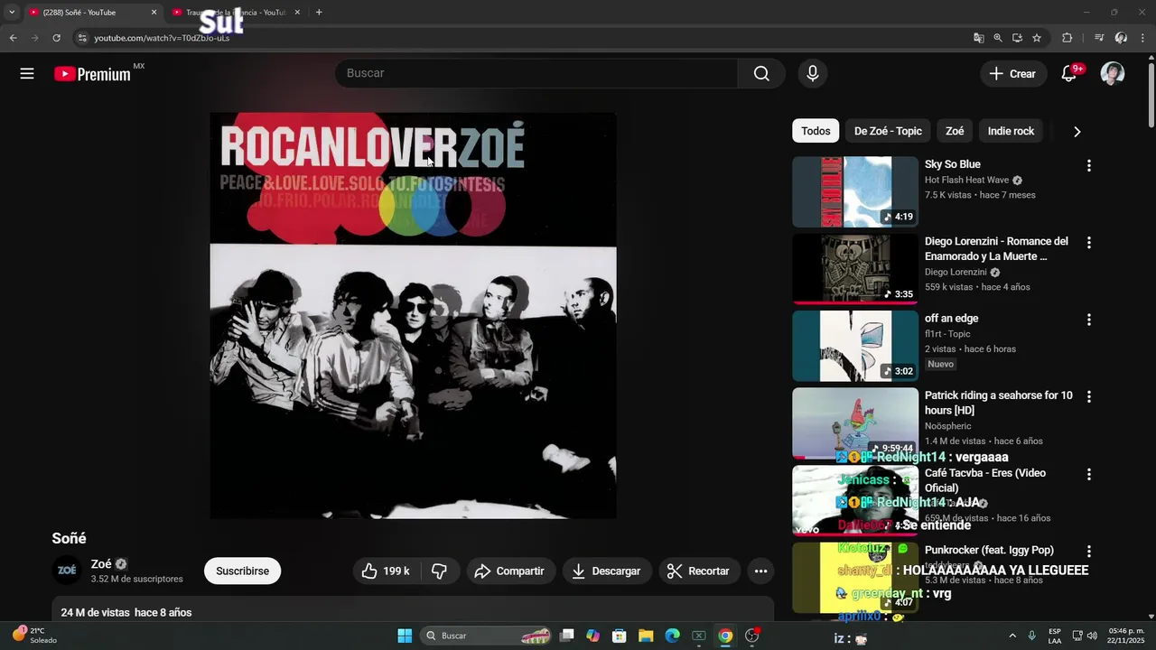Image resolution: width=1156 pixels, height=650 pixels.
Task: Open options menu for Punkrocker video
Action: (1088, 551)
